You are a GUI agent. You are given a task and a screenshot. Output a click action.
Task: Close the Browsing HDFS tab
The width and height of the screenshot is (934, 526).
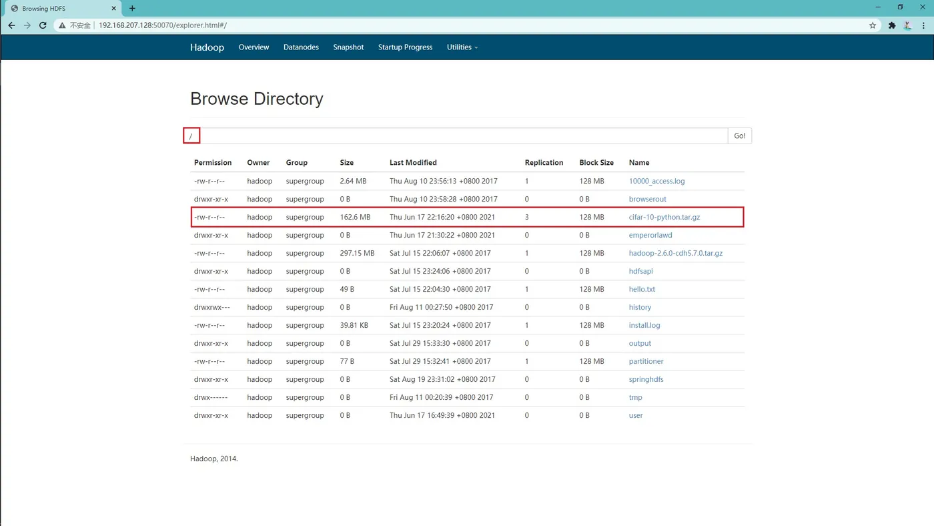(x=114, y=8)
